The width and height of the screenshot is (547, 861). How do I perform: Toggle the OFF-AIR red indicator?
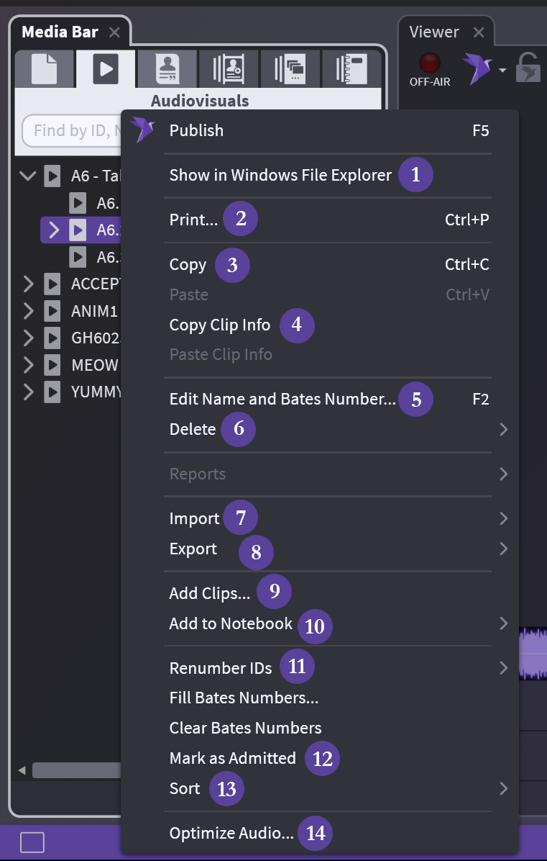[x=430, y=63]
